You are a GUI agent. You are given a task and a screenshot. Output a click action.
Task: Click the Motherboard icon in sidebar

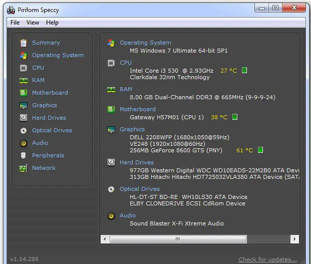(24, 93)
